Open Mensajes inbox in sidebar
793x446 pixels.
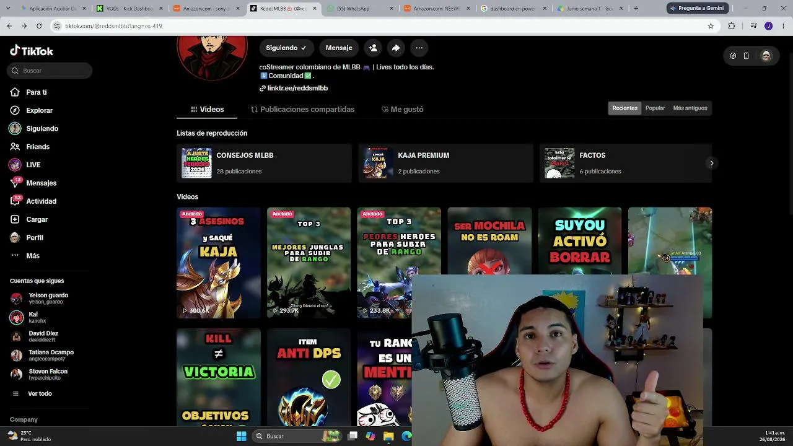33,183
